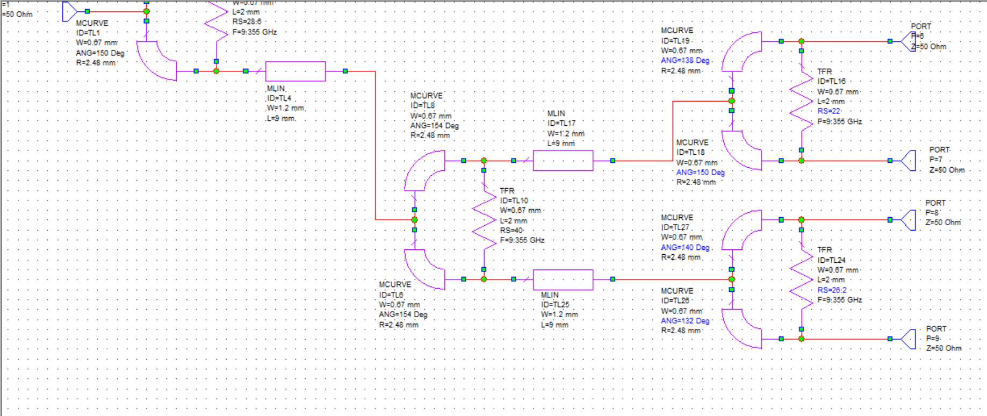Select the MLIN TL17 line rectangle
The height and width of the screenshot is (416, 987).
563,161
